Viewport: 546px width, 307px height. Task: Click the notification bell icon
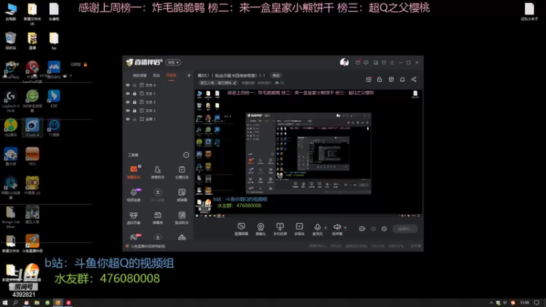[x=402, y=79]
